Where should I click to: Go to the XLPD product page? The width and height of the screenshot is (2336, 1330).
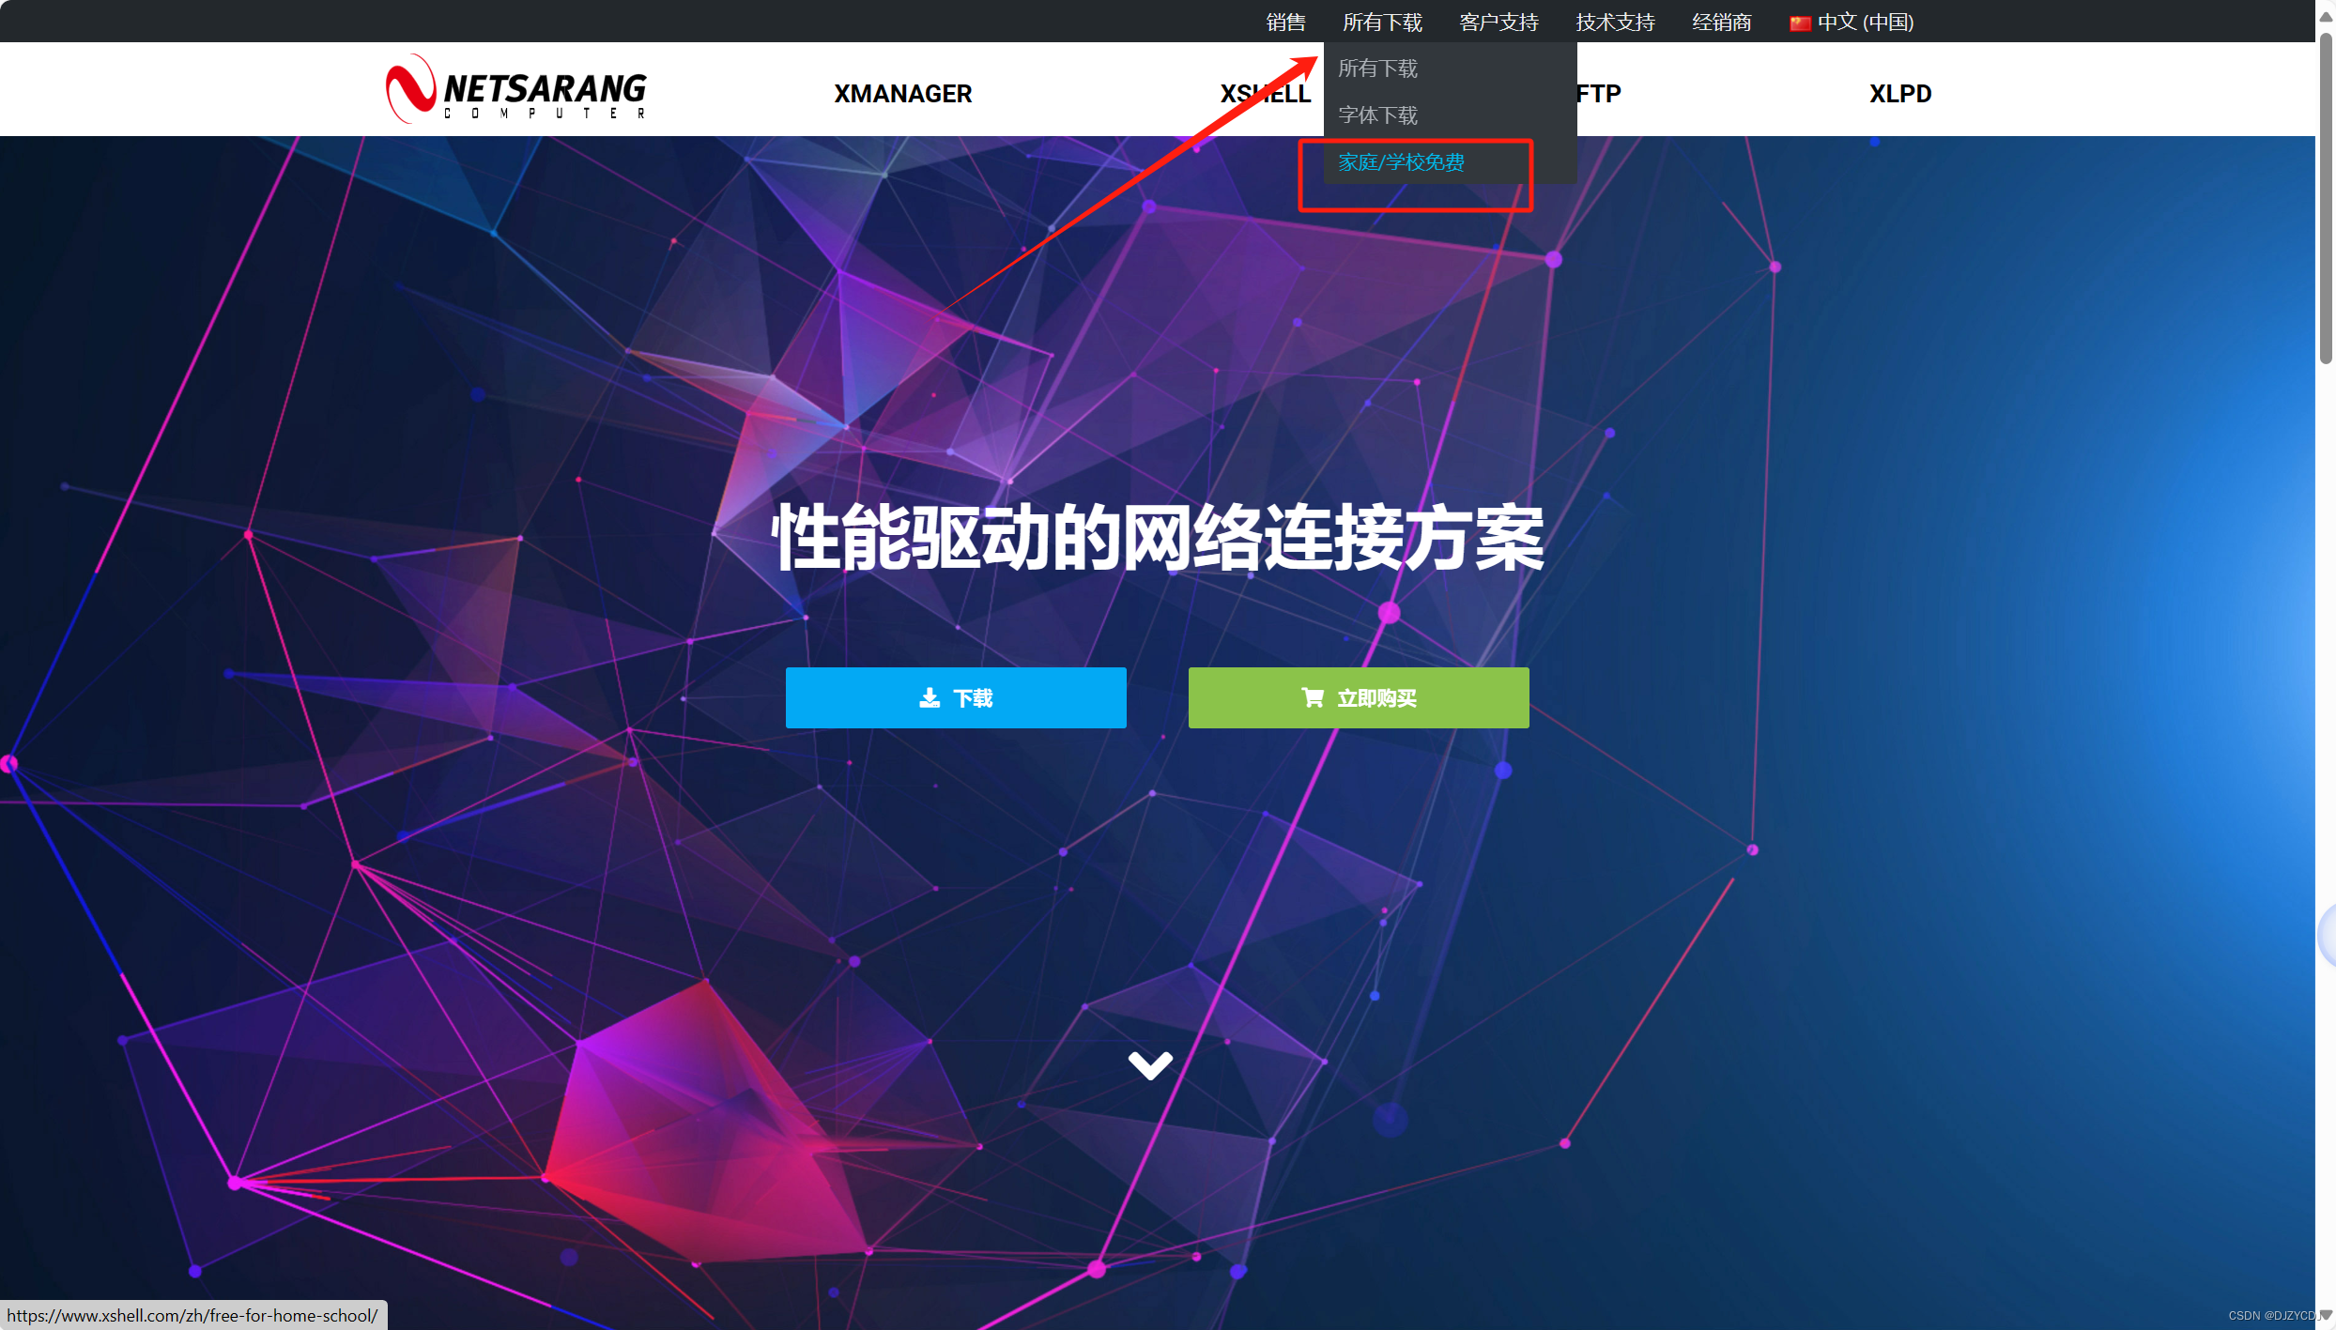1899,94
